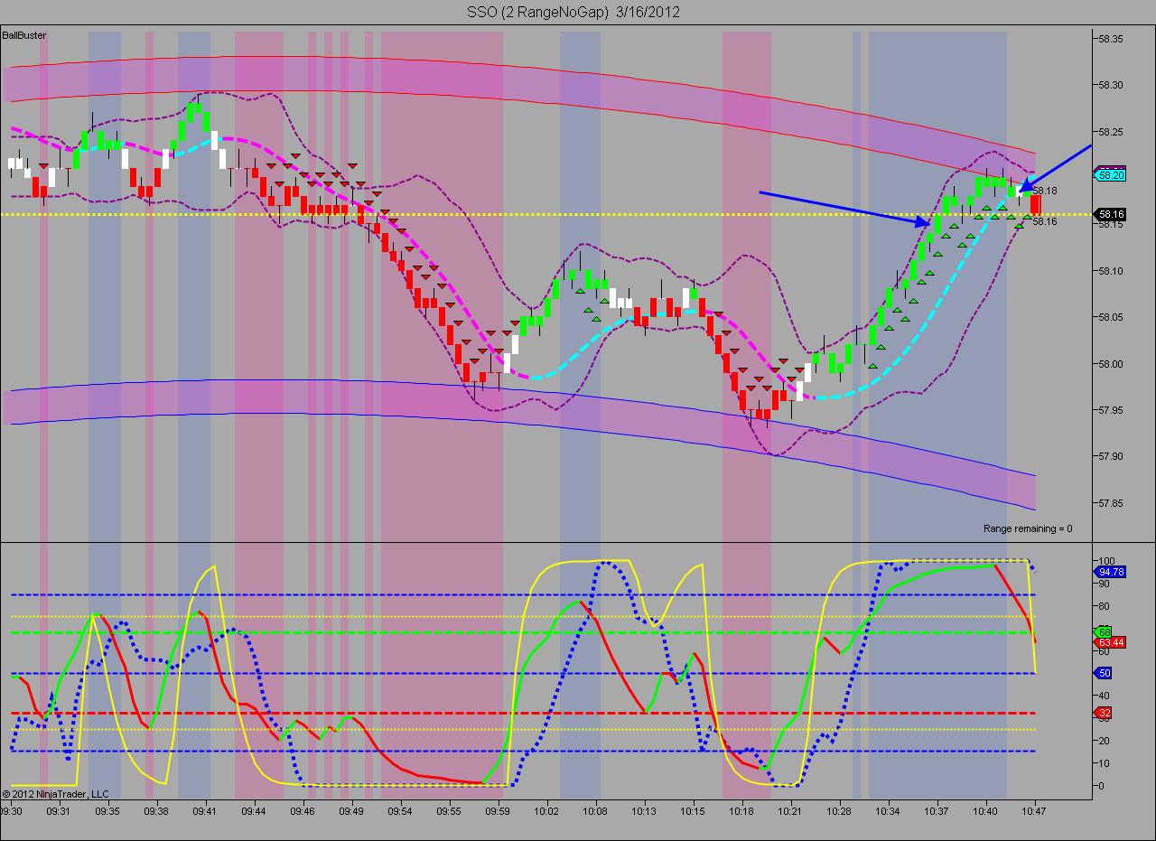Click the chart title SSO (2 RangeNoGap) 3/16/2012
The width and height of the screenshot is (1156, 841).
tap(573, 12)
